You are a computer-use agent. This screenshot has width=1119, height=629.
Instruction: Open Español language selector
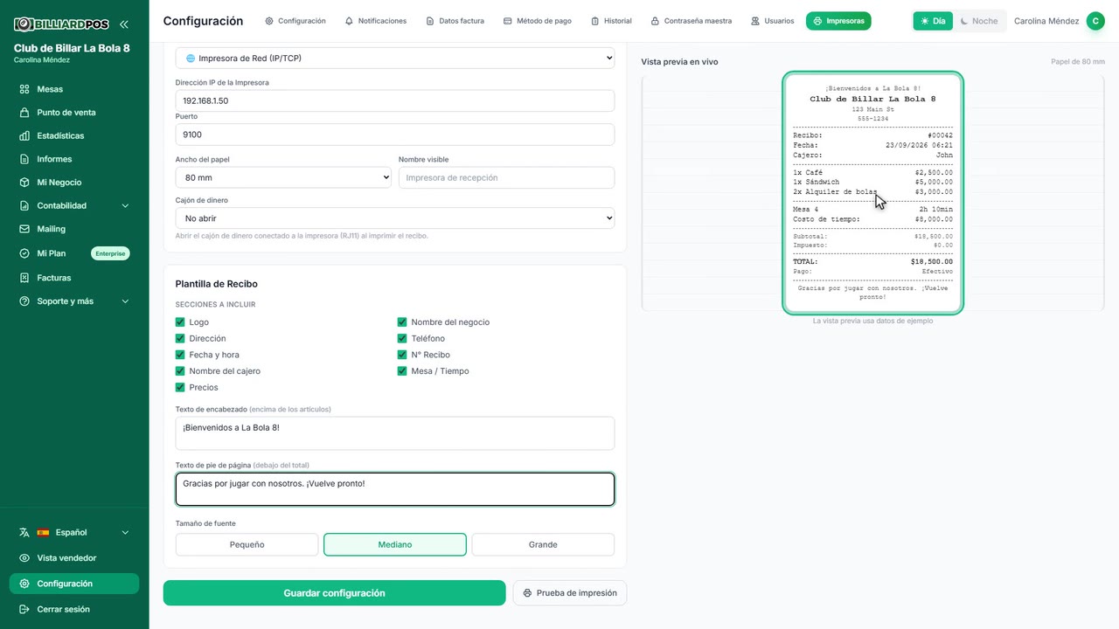click(74, 532)
